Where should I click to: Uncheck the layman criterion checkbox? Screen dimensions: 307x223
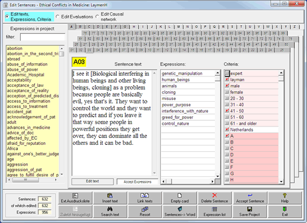tap(227, 79)
